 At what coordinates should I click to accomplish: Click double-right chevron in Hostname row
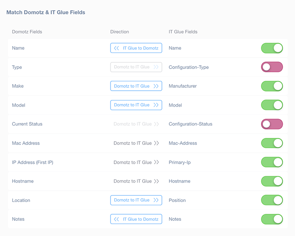tap(157, 181)
